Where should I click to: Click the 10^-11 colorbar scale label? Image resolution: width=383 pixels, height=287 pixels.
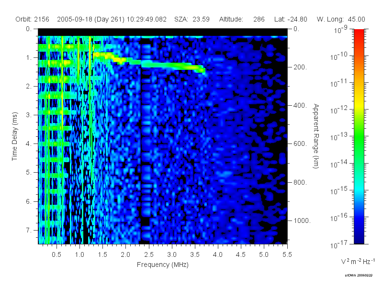pos(338,83)
